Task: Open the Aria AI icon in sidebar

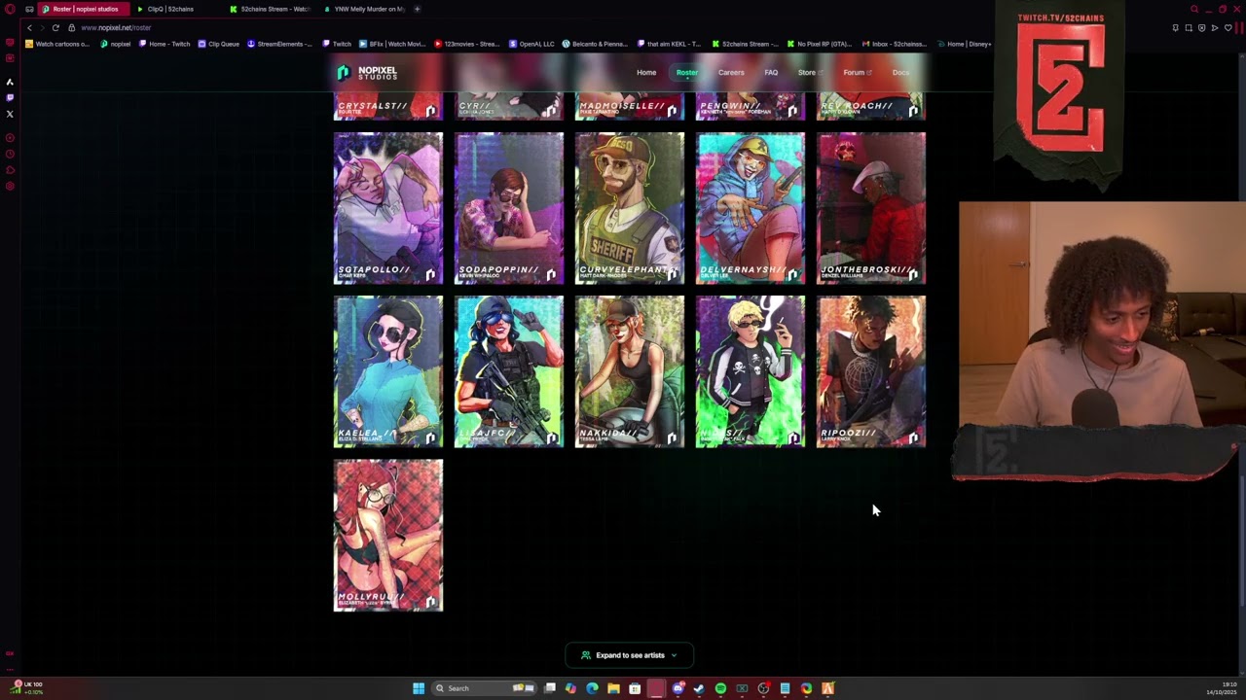Action: [x=10, y=82]
